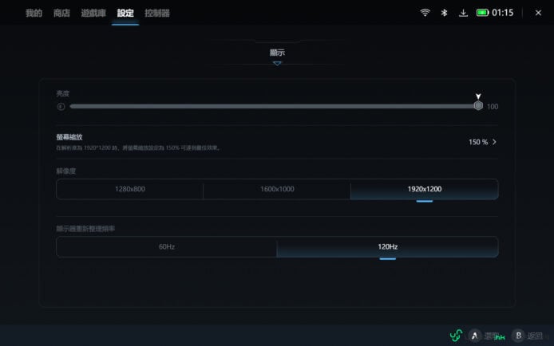Set refresh rate to 60Hz
The width and height of the screenshot is (554, 346).
(166, 246)
